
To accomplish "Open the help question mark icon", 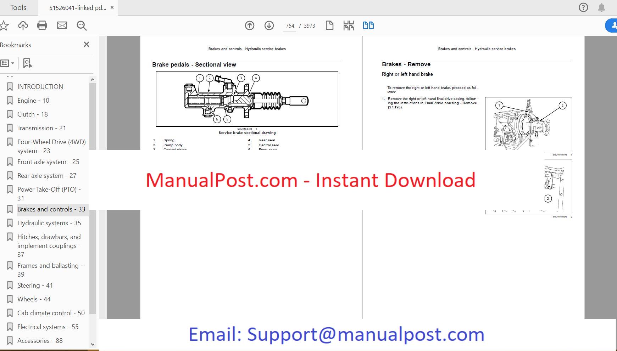I will (583, 7).
